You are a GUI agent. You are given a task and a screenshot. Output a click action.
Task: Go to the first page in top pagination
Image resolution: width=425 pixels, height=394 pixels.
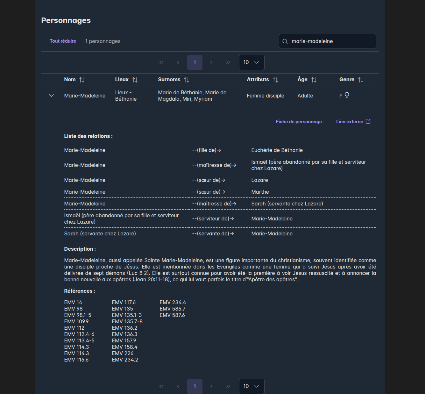[161, 62]
